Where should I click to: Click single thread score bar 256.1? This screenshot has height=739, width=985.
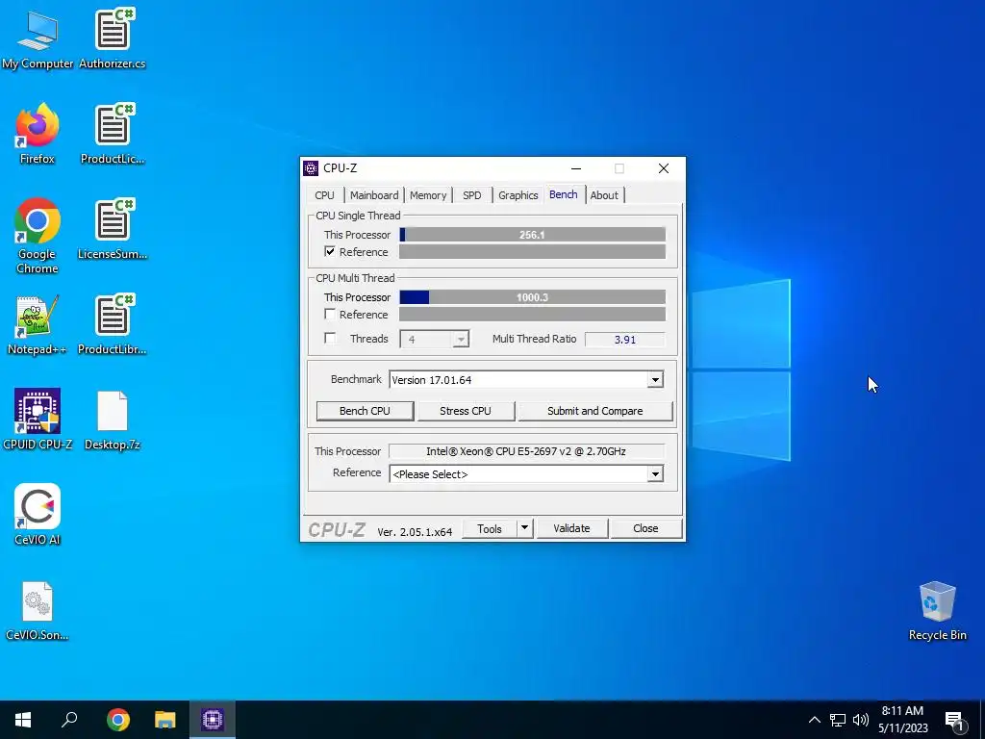[533, 235]
